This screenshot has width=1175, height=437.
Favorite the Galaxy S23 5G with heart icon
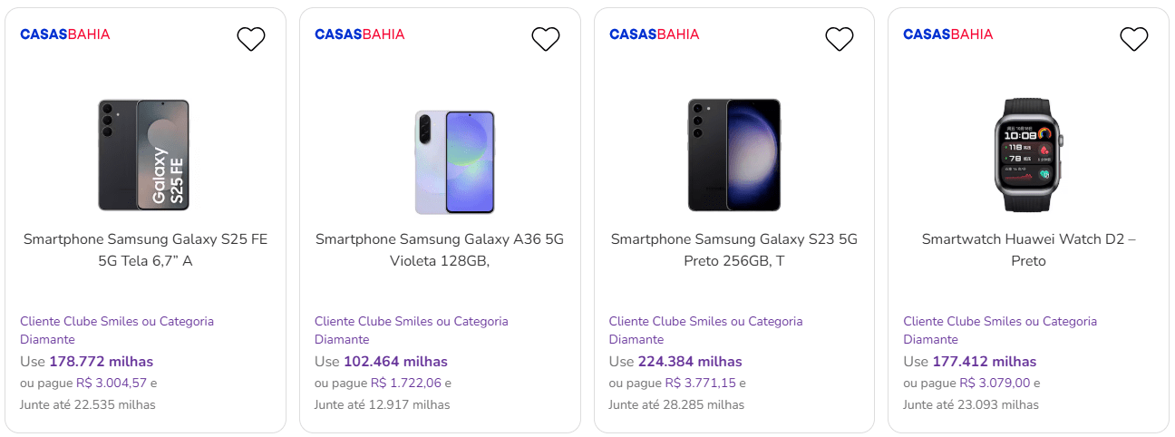(x=840, y=39)
